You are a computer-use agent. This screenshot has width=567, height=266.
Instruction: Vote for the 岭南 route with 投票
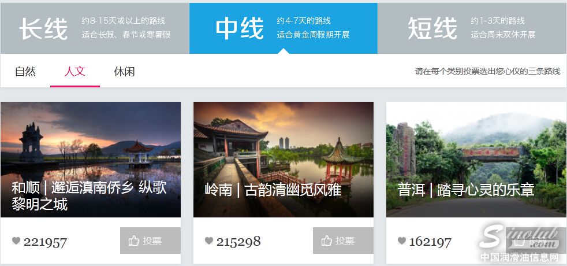(343, 241)
